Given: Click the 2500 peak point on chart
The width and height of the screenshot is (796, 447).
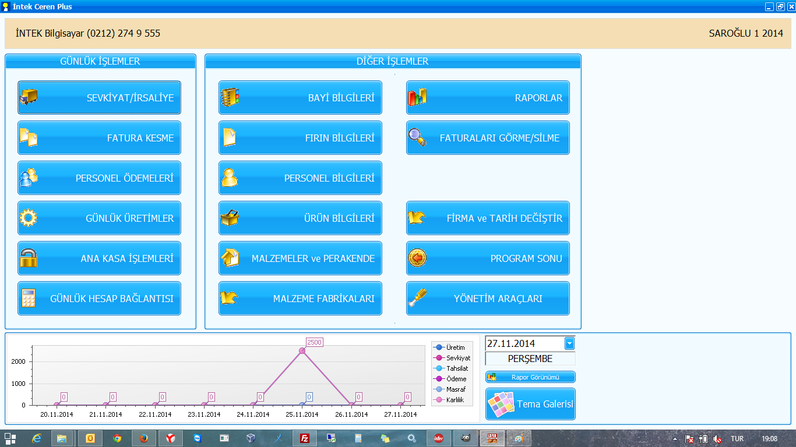Looking at the screenshot, I should coord(302,351).
